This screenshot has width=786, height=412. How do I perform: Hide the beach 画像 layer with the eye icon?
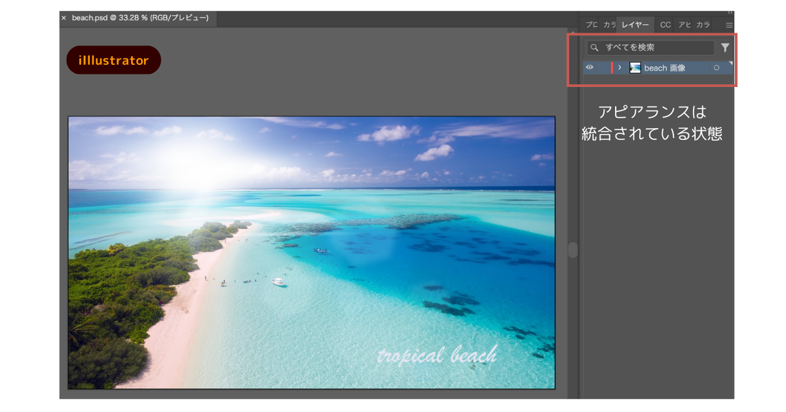590,67
